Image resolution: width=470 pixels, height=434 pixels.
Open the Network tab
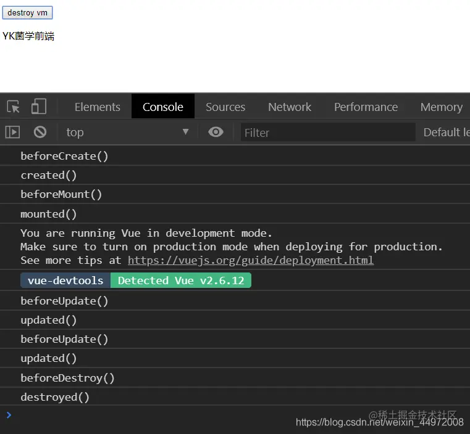point(290,107)
